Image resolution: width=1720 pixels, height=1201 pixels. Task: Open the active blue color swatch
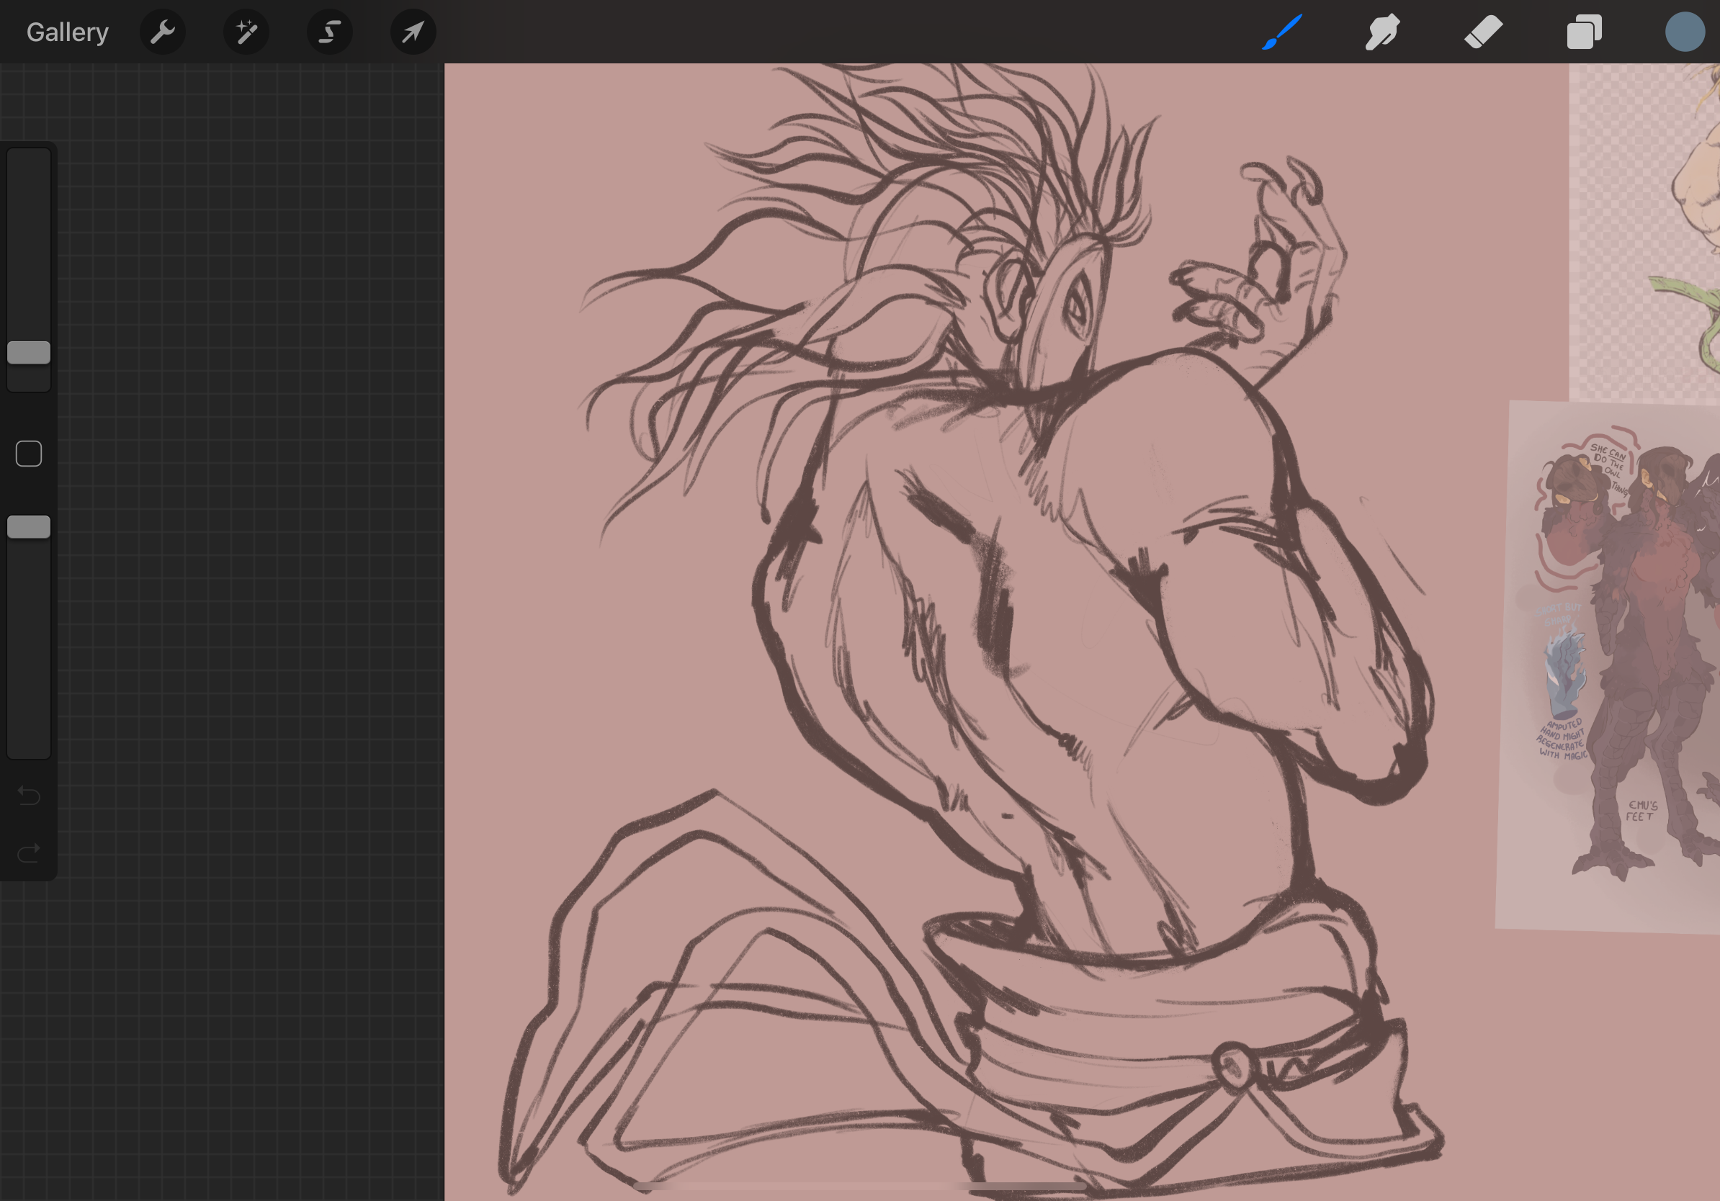[1685, 32]
